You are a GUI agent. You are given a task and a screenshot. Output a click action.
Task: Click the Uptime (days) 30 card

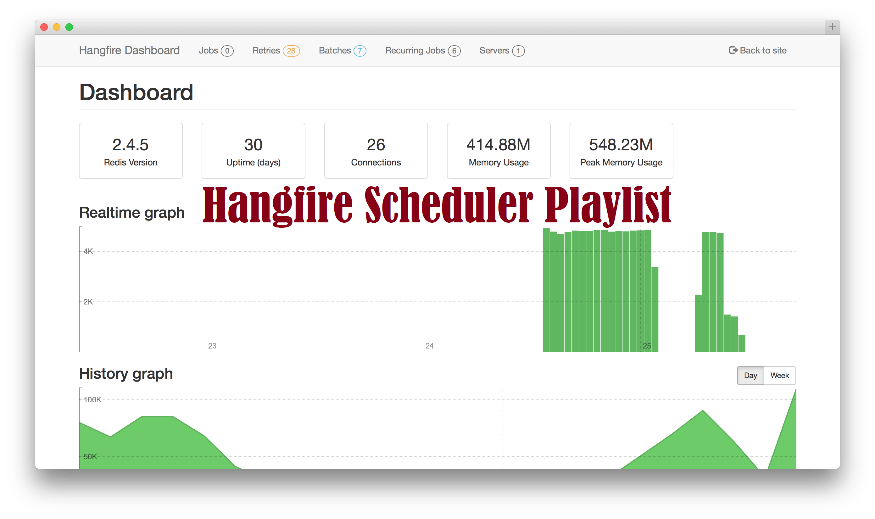(x=254, y=151)
